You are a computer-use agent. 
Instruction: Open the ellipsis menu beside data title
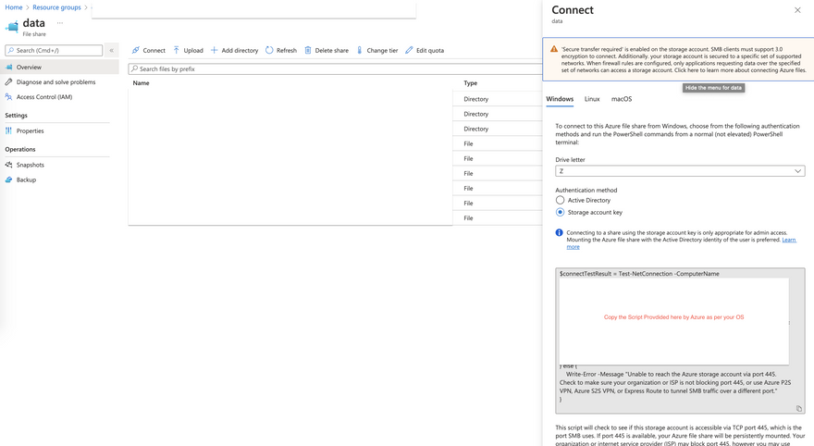click(x=60, y=23)
